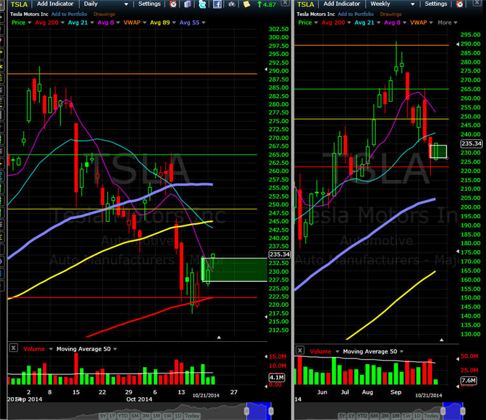This screenshot has height=420, width=486.
Task: Click the alarm clock icon in weekly chart
Action: click(x=460, y=4)
